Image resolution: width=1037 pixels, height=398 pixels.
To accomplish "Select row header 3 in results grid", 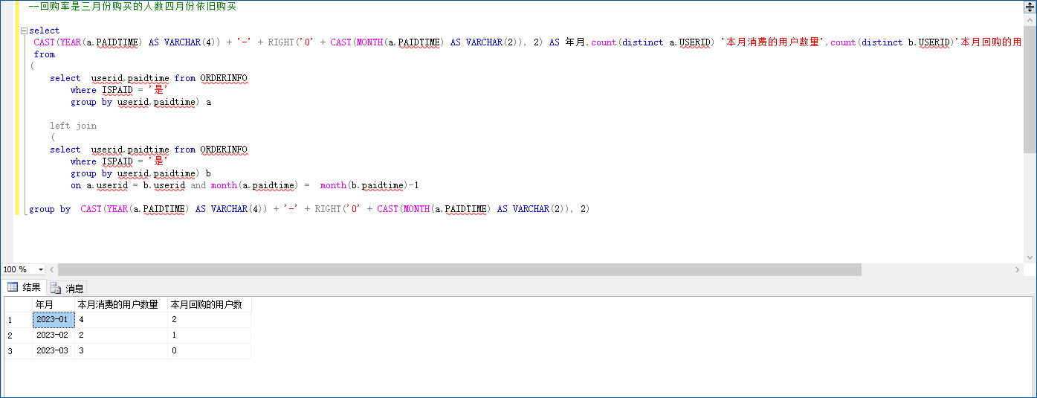I will (x=18, y=350).
